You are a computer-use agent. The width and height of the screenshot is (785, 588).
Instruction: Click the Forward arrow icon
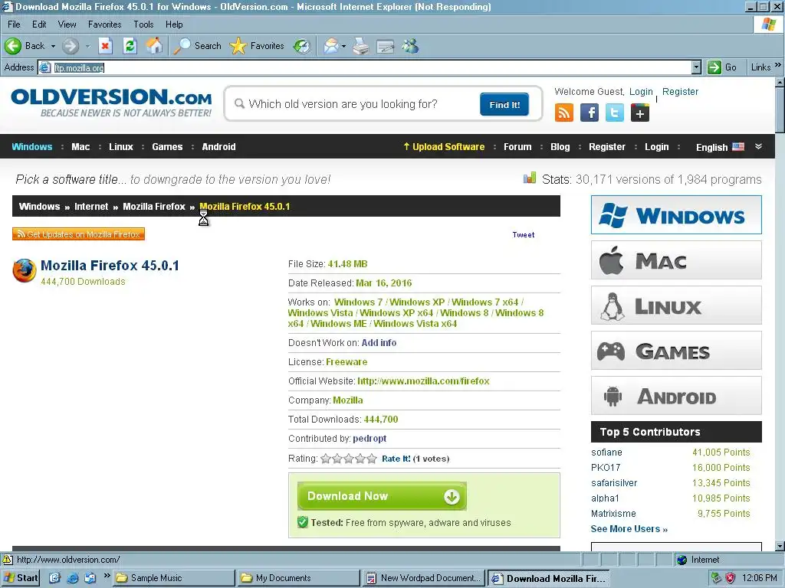click(x=71, y=46)
